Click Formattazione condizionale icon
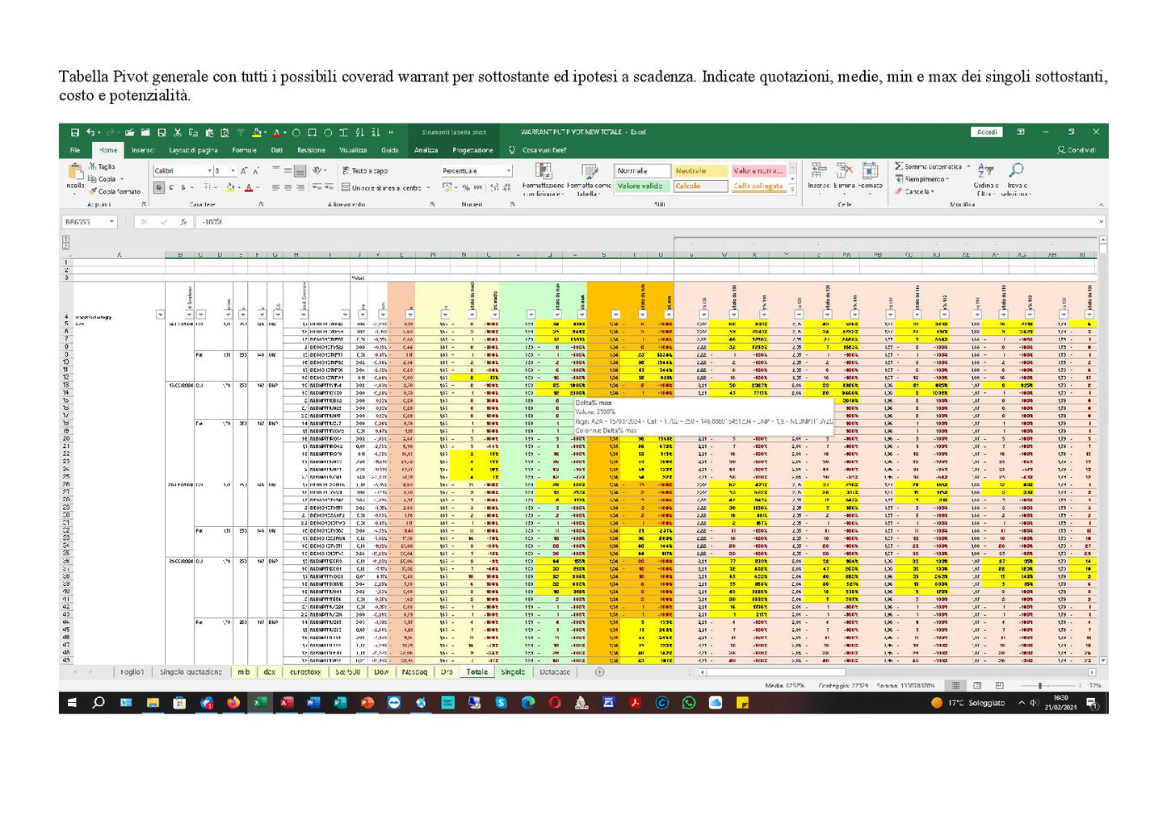 pyautogui.click(x=544, y=170)
